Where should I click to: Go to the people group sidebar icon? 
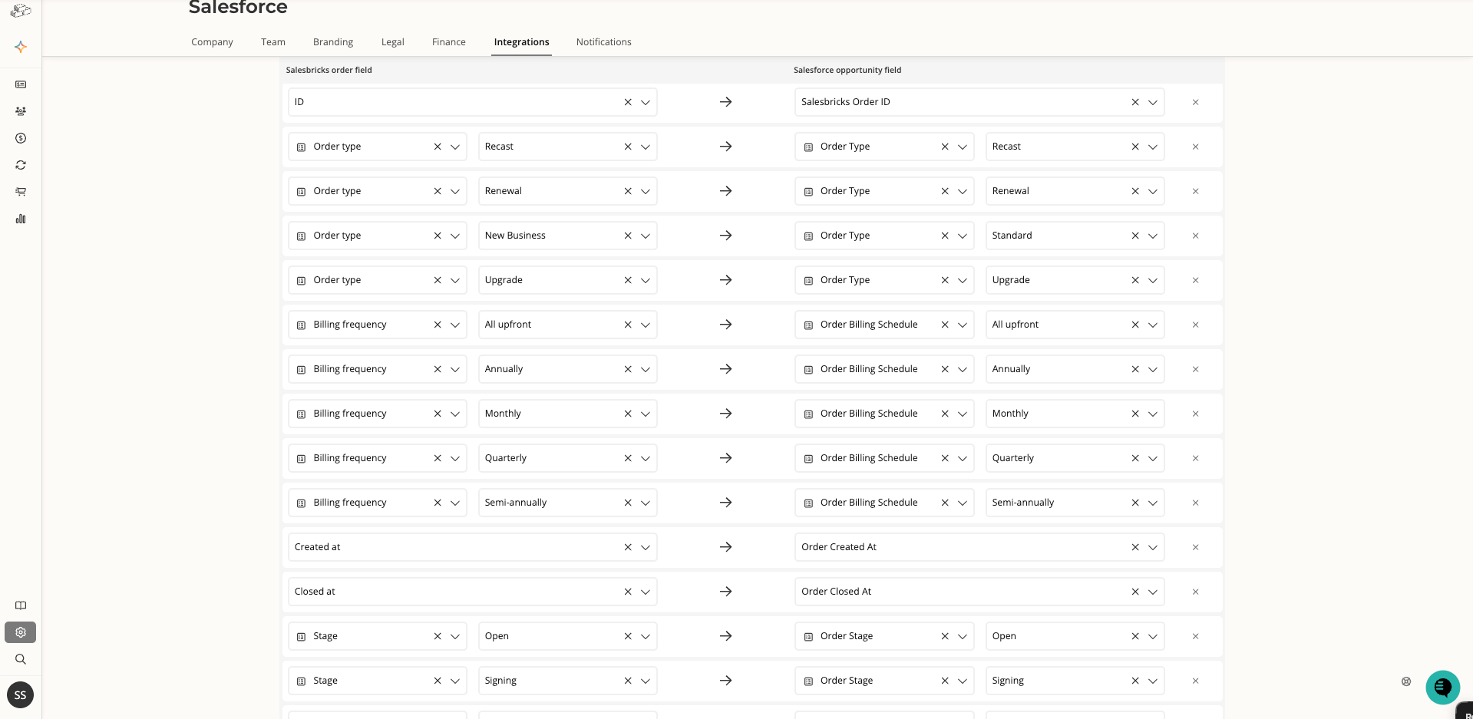tap(21, 111)
